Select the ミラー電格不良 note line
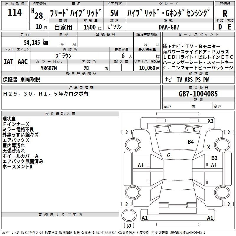Screen dimensions: 236x236 [18, 130]
